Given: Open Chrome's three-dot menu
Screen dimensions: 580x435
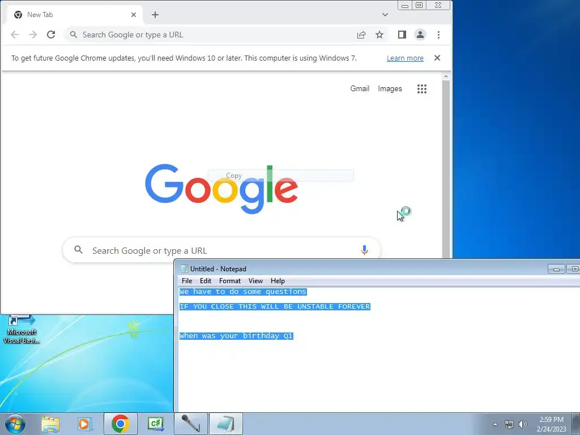Looking at the screenshot, I should point(439,35).
